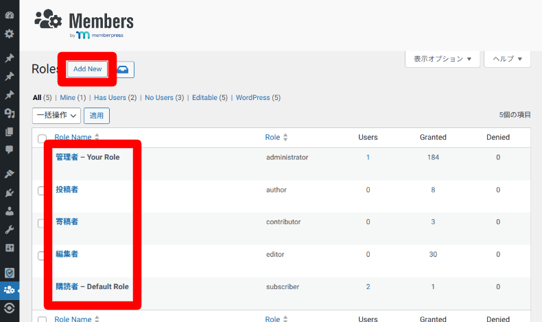Click the Members logo in the header

click(84, 23)
